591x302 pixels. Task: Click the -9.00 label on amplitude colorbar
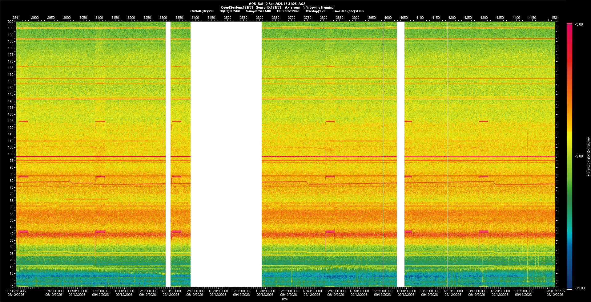pos(579,156)
